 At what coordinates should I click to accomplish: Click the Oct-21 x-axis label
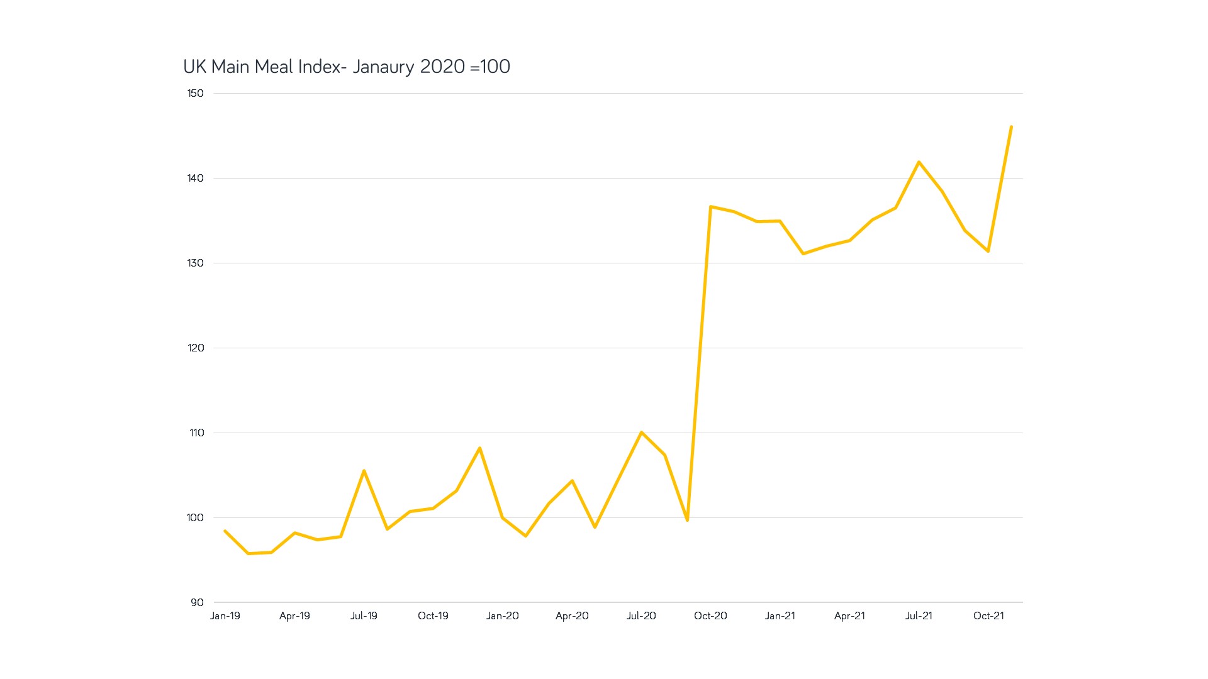click(x=988, y=616)
